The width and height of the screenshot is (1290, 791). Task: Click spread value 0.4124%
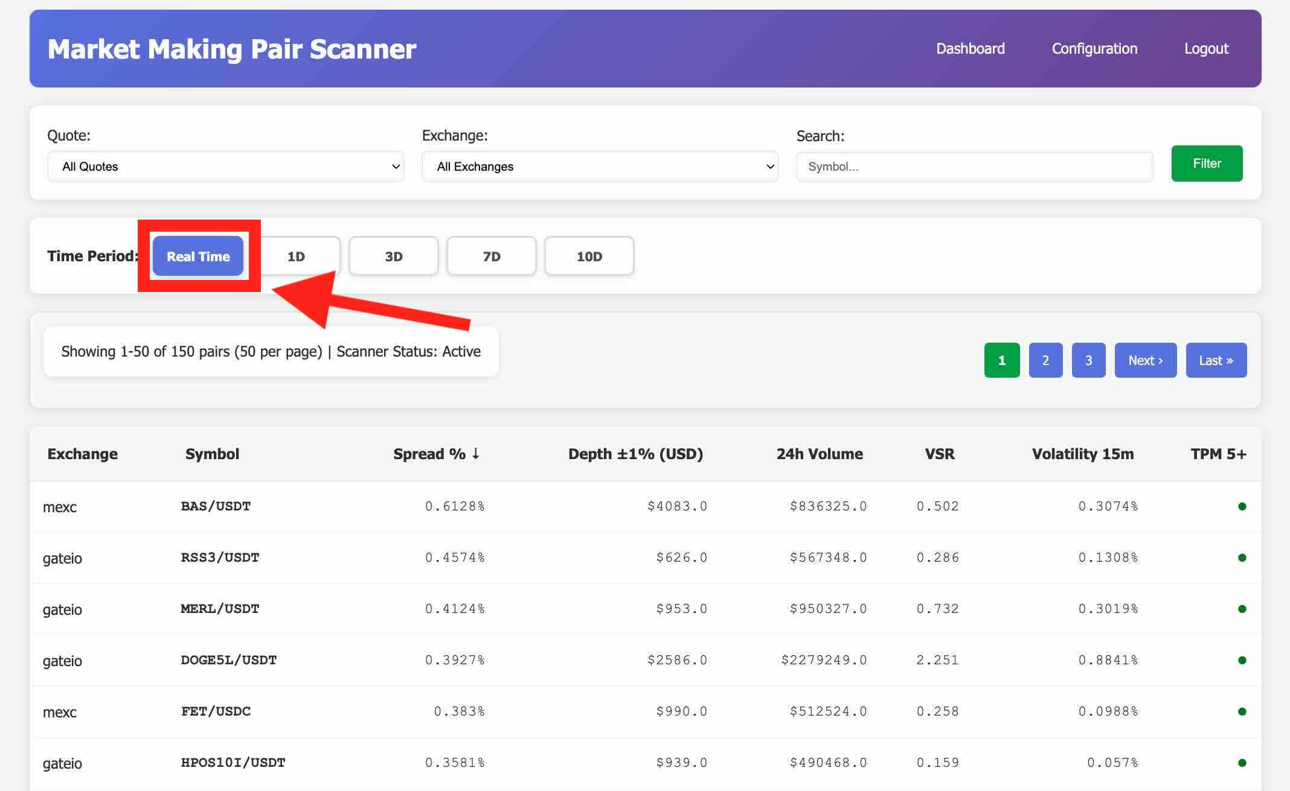455,609
